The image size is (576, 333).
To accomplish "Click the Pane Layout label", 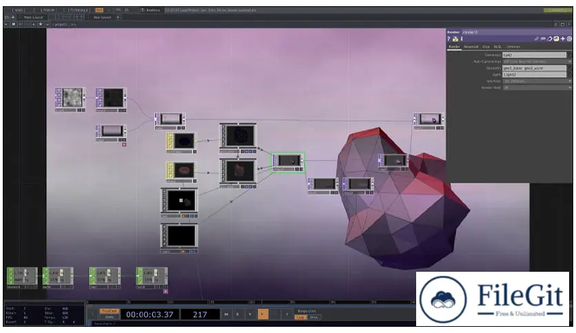I will pos(33,17).
